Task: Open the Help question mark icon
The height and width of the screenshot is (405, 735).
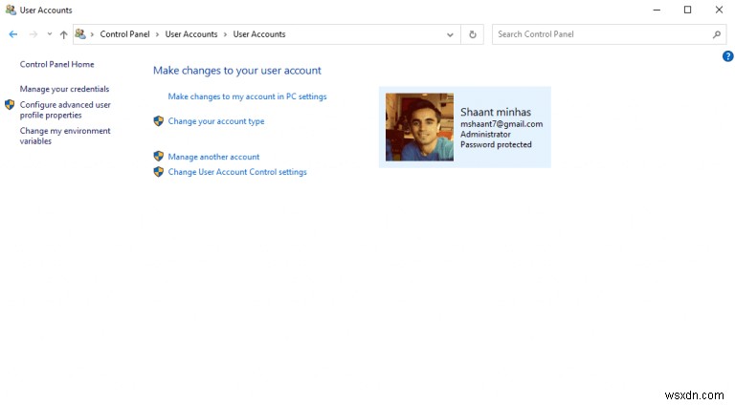Action: click(727, 56)
